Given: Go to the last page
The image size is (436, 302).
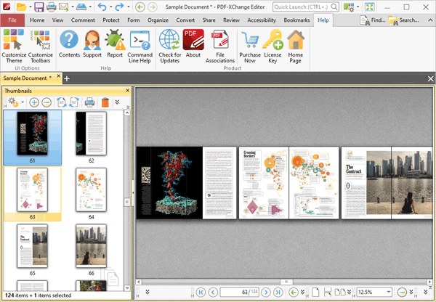Looking at the screenshot, I should [278, 292].
